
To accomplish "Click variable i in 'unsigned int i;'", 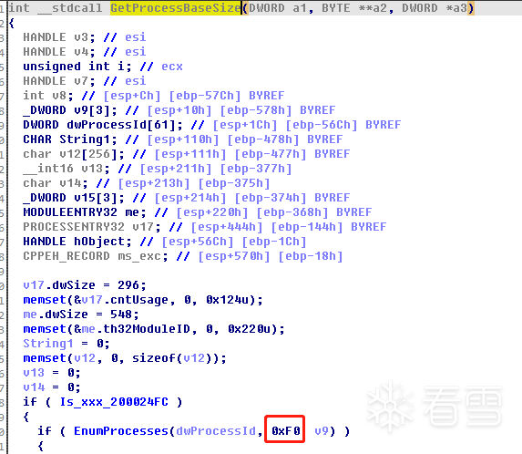I will click(x=121, y=67).
